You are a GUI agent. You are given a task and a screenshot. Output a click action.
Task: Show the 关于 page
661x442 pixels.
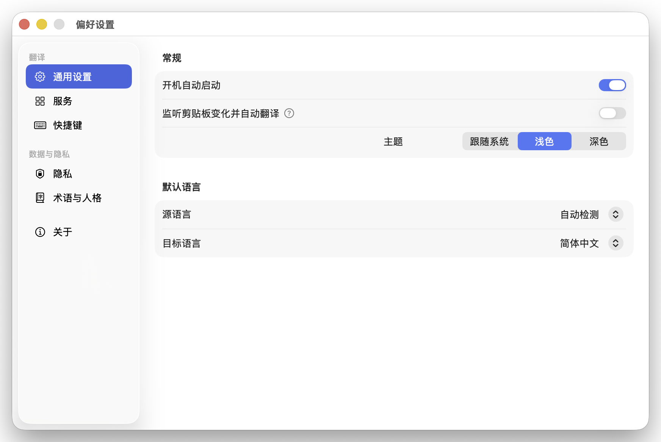click(x=79, y=232)
